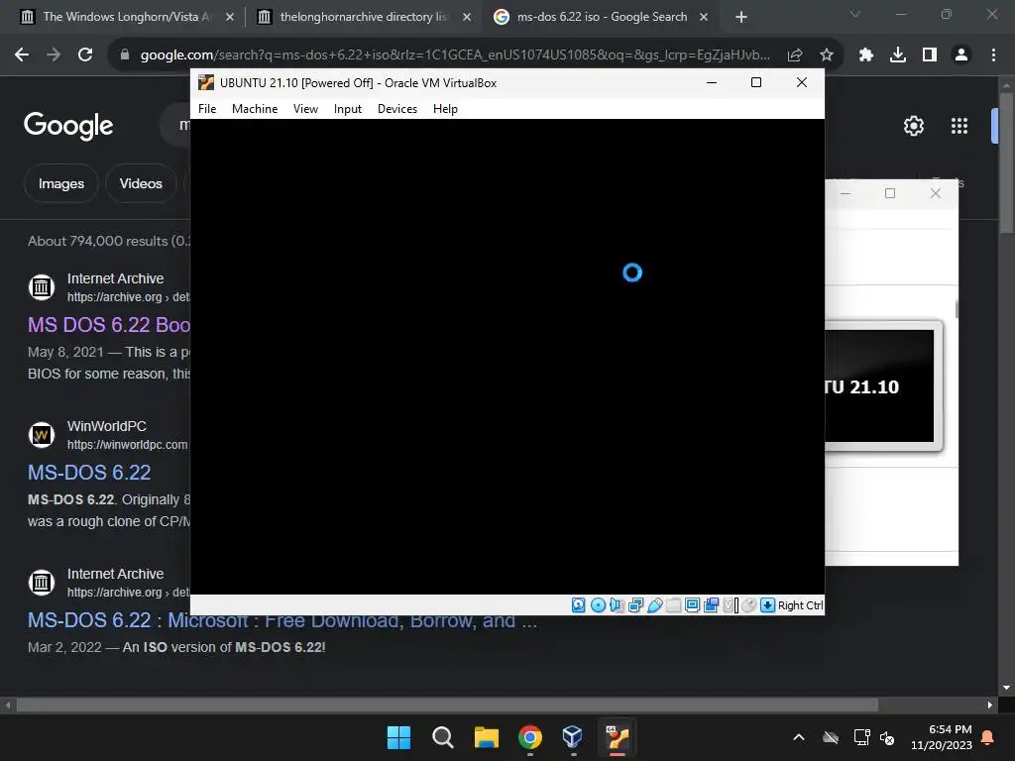
Task: Open the Help menu in VirtualBox
Action: pyautogui.click(x=445, y=109)
